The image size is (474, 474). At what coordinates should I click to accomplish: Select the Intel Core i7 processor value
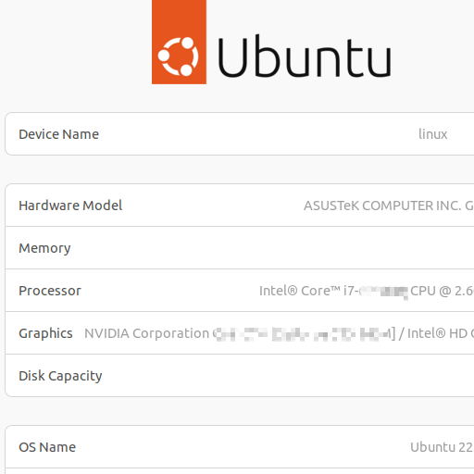(367, 291)
